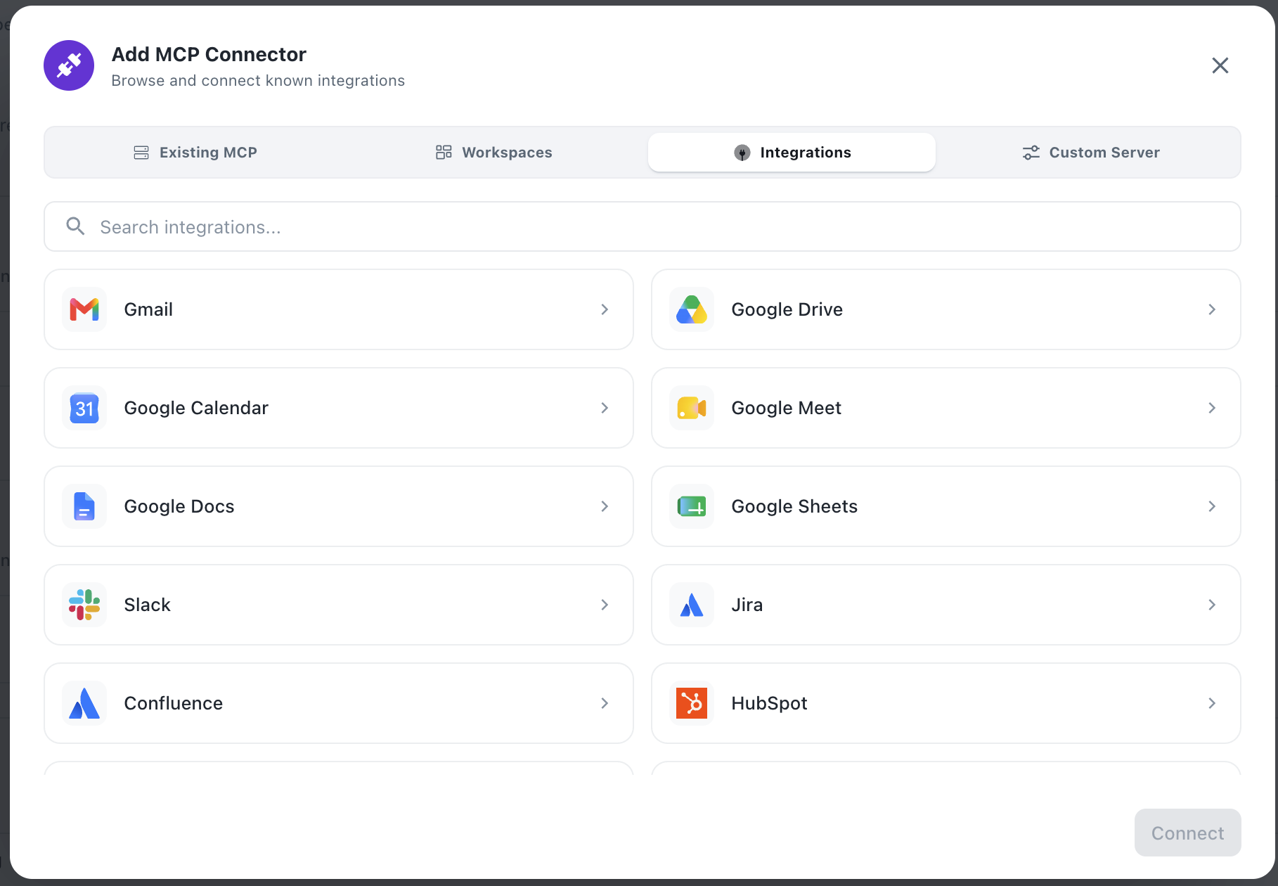This screenshot has height=886, width=1278.
Task: Click the Google Meet camera icon
Action: (692, 408)
